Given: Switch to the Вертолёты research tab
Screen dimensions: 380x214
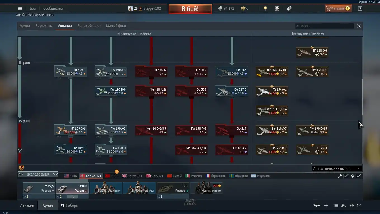Looking at the screenshot, I should coord(44,26).
